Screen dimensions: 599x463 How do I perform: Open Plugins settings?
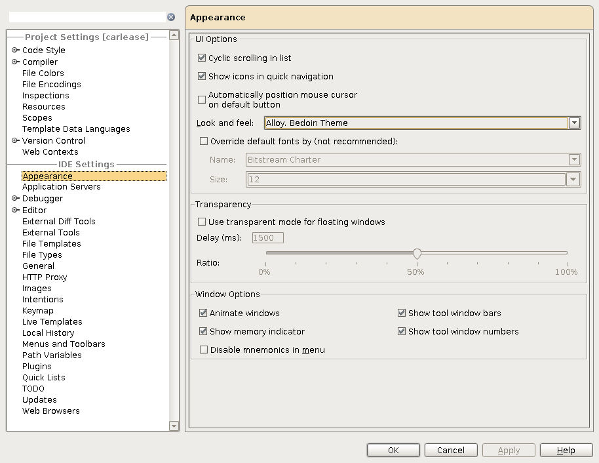pos(37,367)
